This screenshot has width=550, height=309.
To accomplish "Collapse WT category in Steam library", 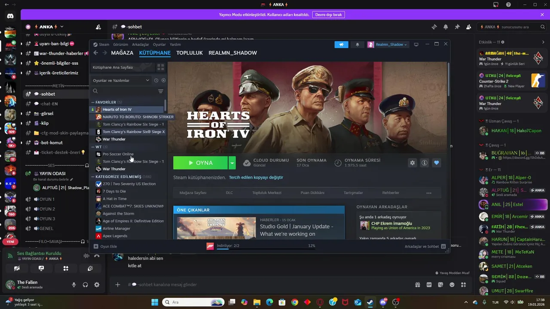I will point(93,147).
